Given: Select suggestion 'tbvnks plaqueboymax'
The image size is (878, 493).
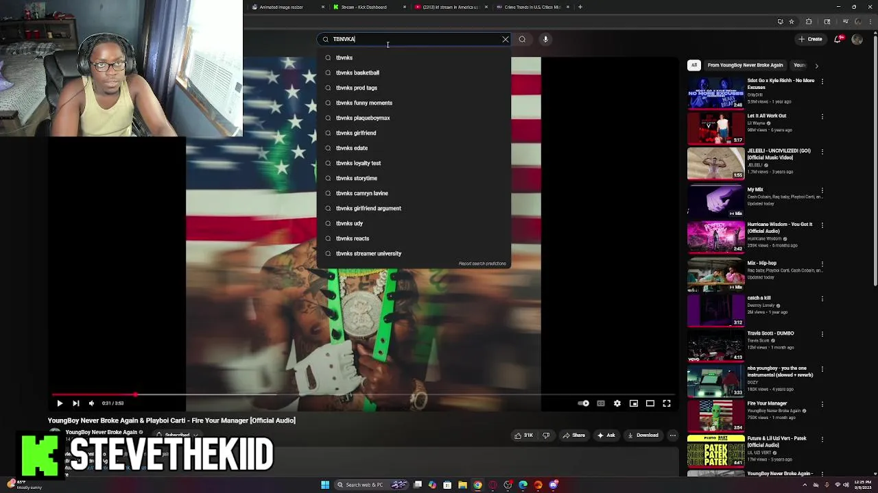Looking at the screenshot, I should click(x=414, y=118).
